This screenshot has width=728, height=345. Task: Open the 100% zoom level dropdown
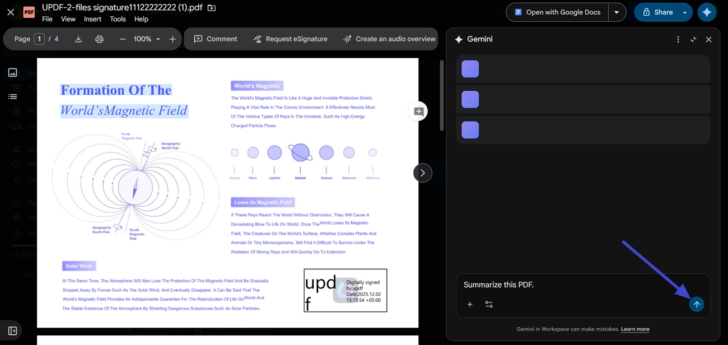pos(147,39)
